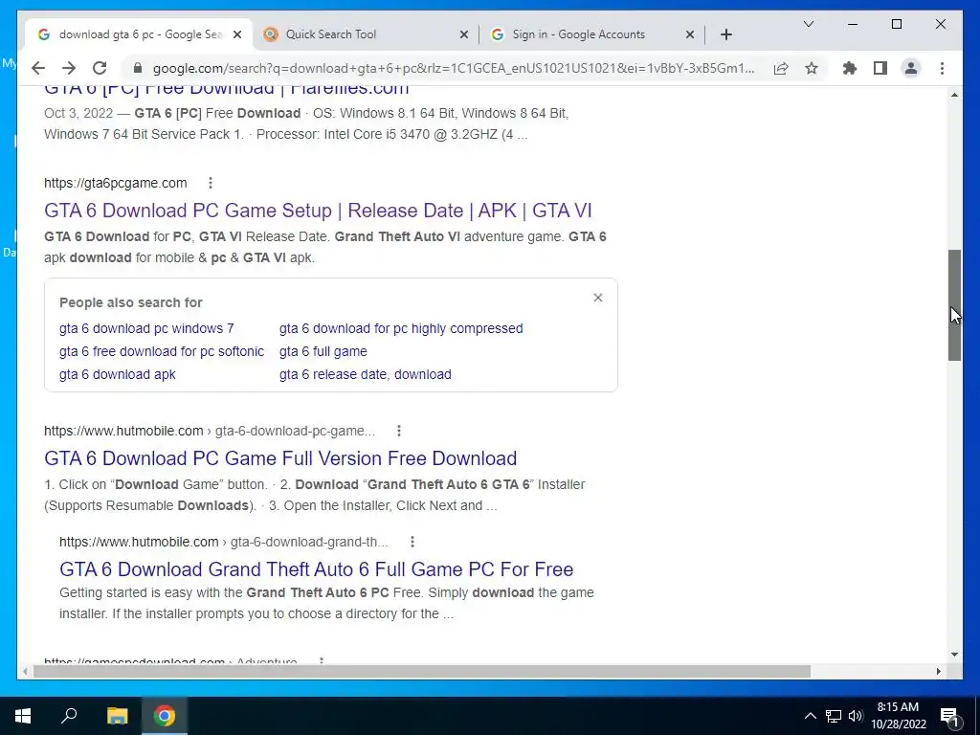Image resolution: width=980 pixels, height=735 pixels.
Task: Open the taskbar clock and date
Action: click(x=898, y=716)
